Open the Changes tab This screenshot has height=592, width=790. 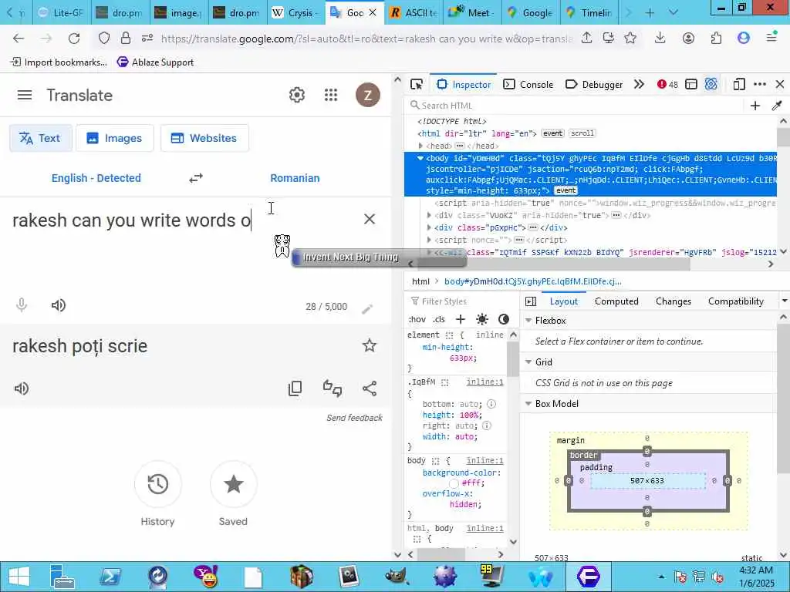click(x=673, y=301)
